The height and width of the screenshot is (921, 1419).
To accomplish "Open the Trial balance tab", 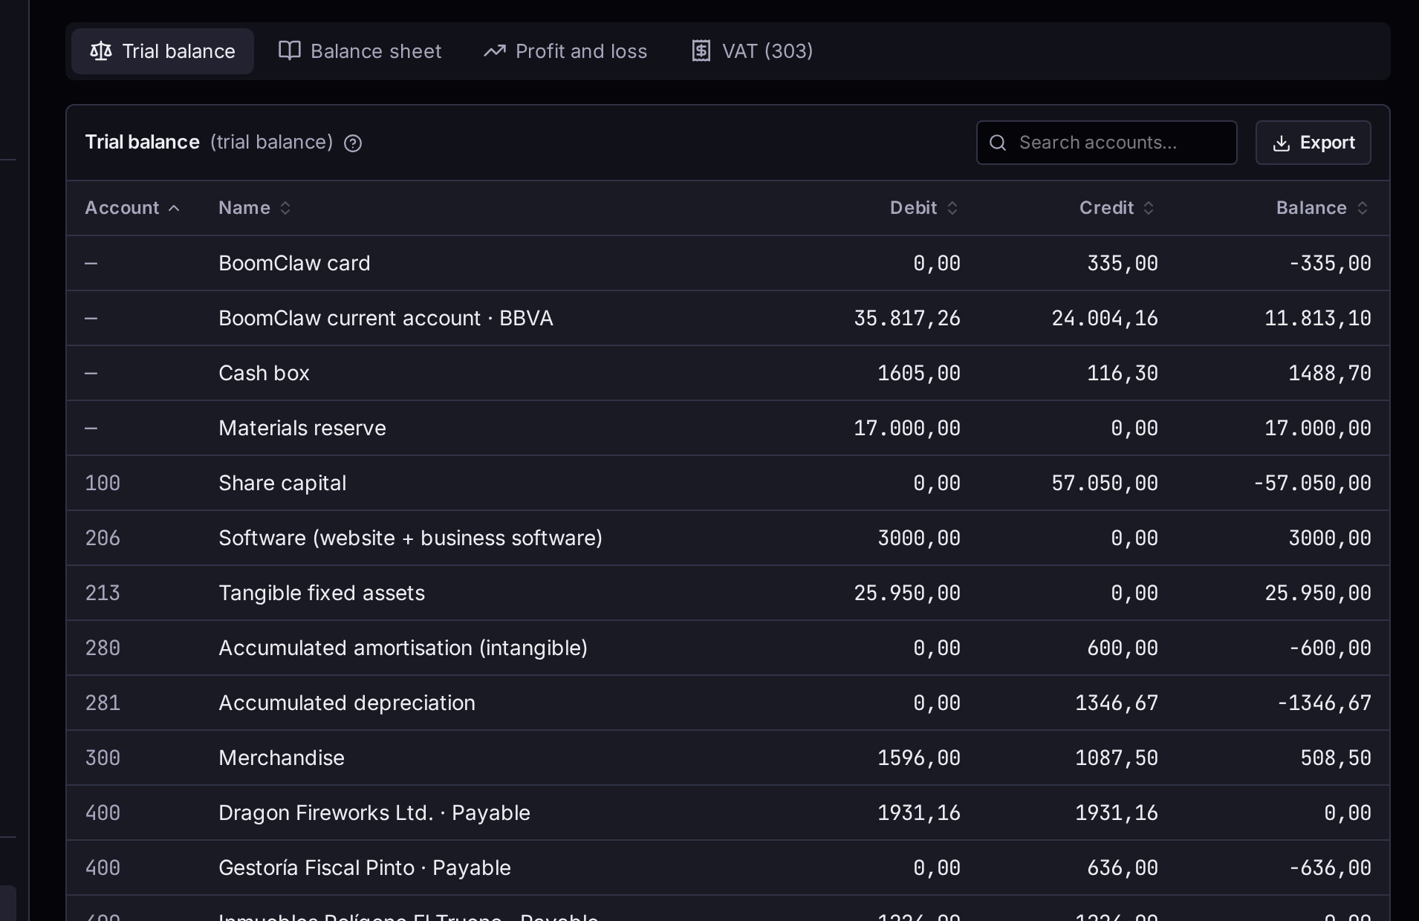I will click(163, 51).
